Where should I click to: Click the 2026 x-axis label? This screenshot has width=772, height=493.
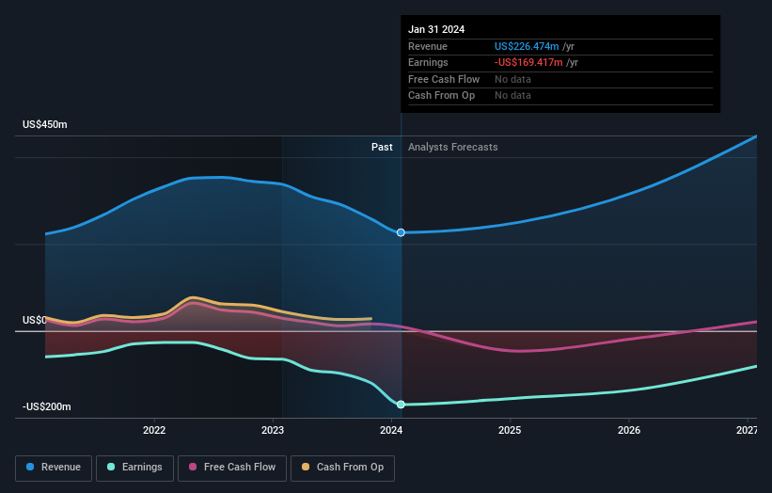pos(629,430)
